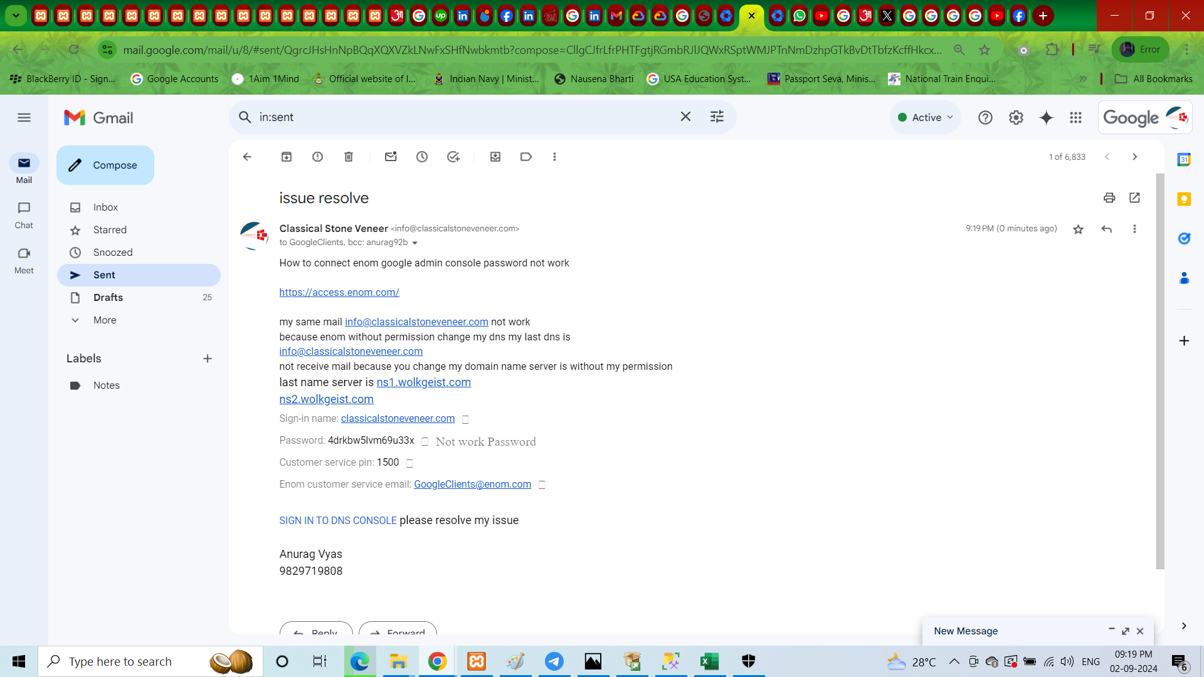The image size is (1204, 677).
Task: Delete the email with trash icon
Action: (349, 157)
